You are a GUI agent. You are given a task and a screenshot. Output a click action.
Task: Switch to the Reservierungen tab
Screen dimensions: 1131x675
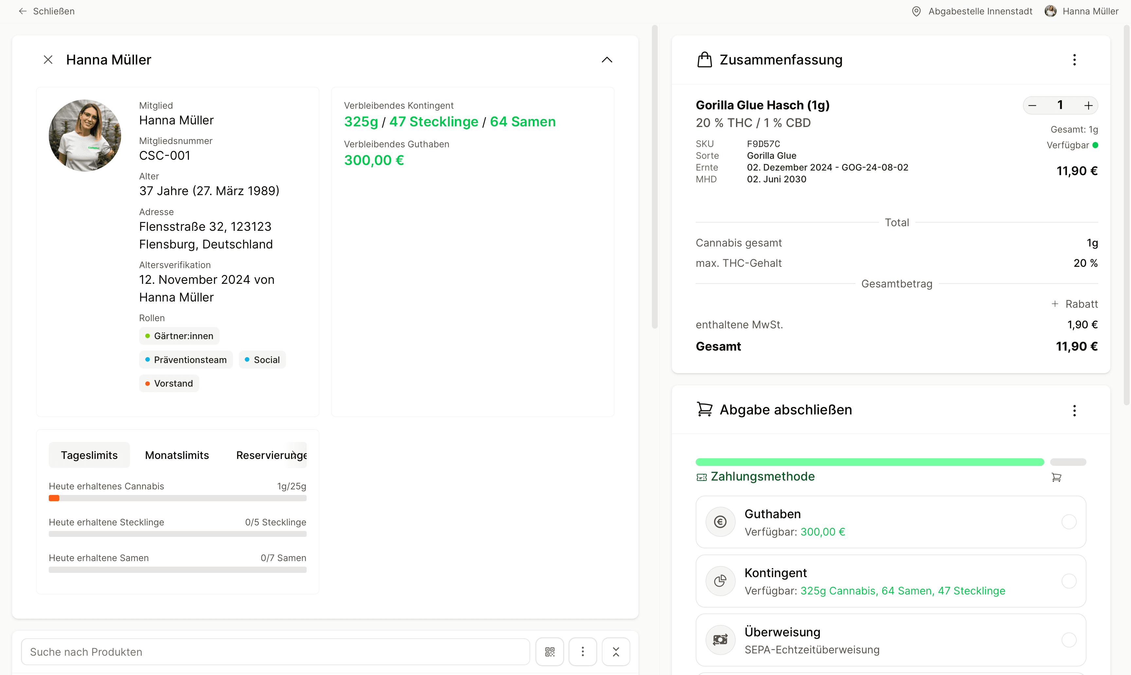pyautogui.click(x=266, y=455)
